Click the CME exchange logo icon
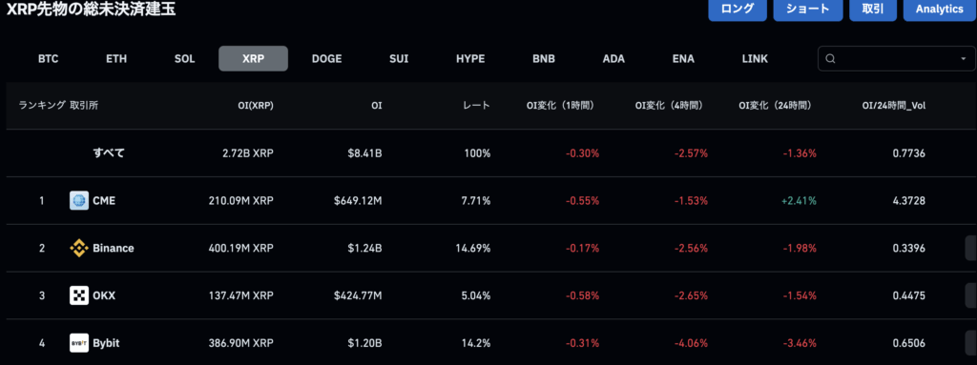 click(x=79, y=200)
